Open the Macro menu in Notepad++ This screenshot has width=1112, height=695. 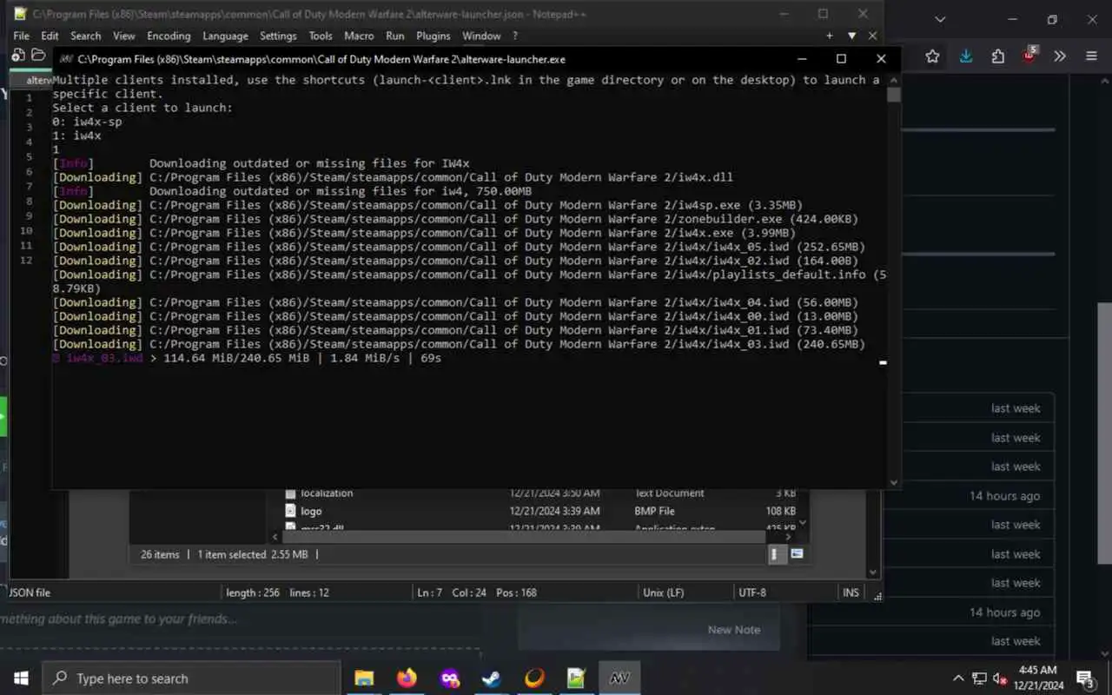(x=359, y=36)
